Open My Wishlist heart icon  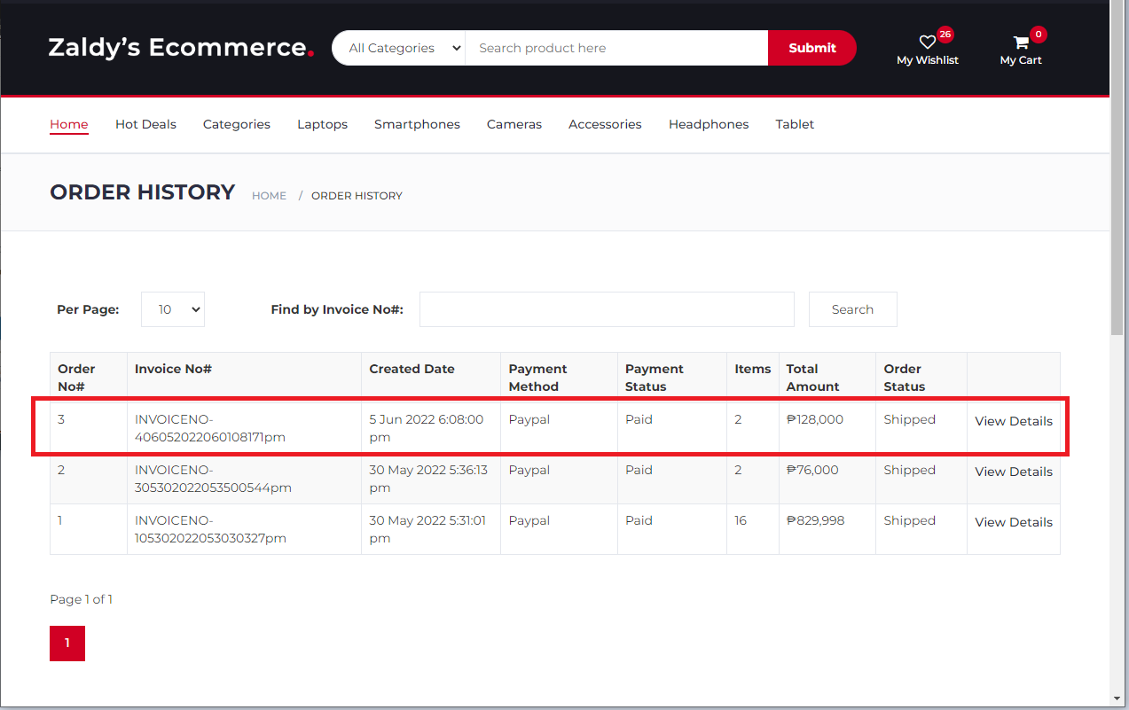(x=927, y=43)
